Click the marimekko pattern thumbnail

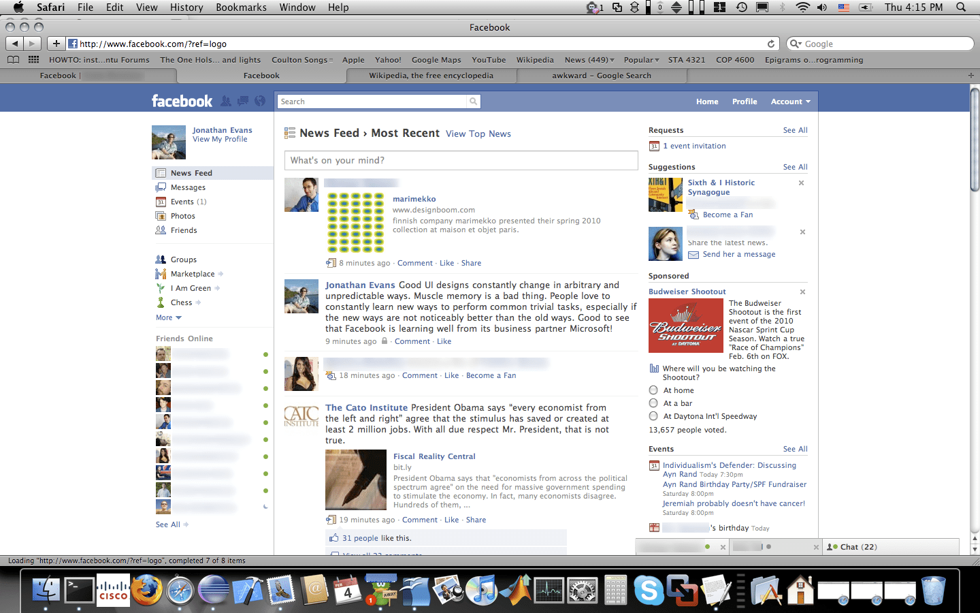point(356,223)
